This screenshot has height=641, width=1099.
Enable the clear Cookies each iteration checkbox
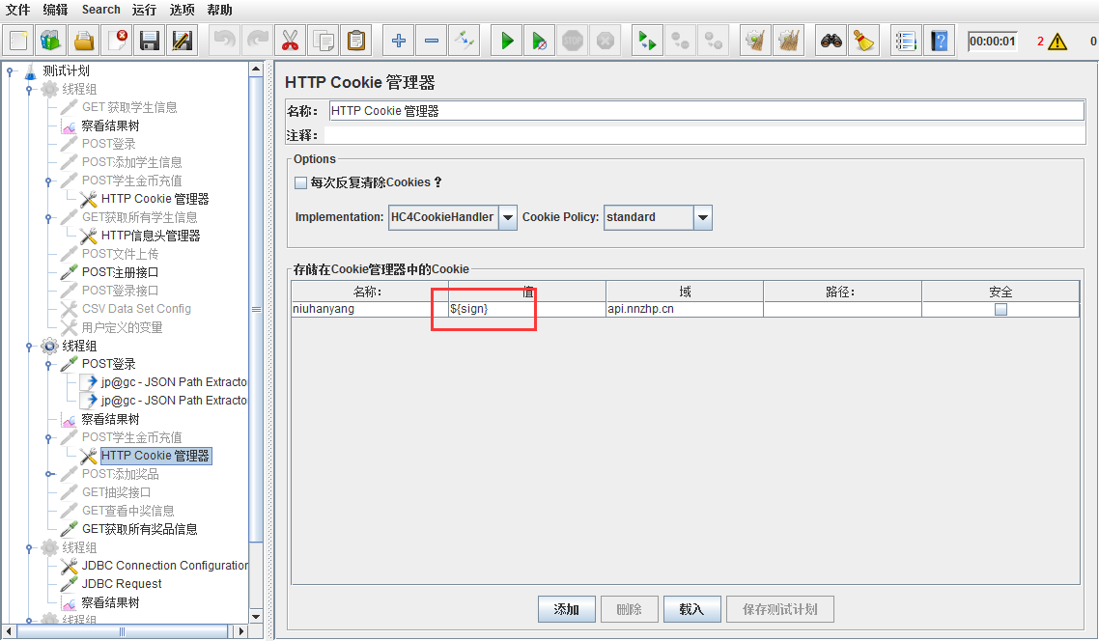[x=301, y=182]
